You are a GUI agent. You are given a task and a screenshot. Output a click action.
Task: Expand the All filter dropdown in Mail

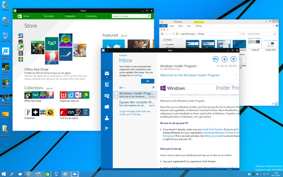click(122, 88)
